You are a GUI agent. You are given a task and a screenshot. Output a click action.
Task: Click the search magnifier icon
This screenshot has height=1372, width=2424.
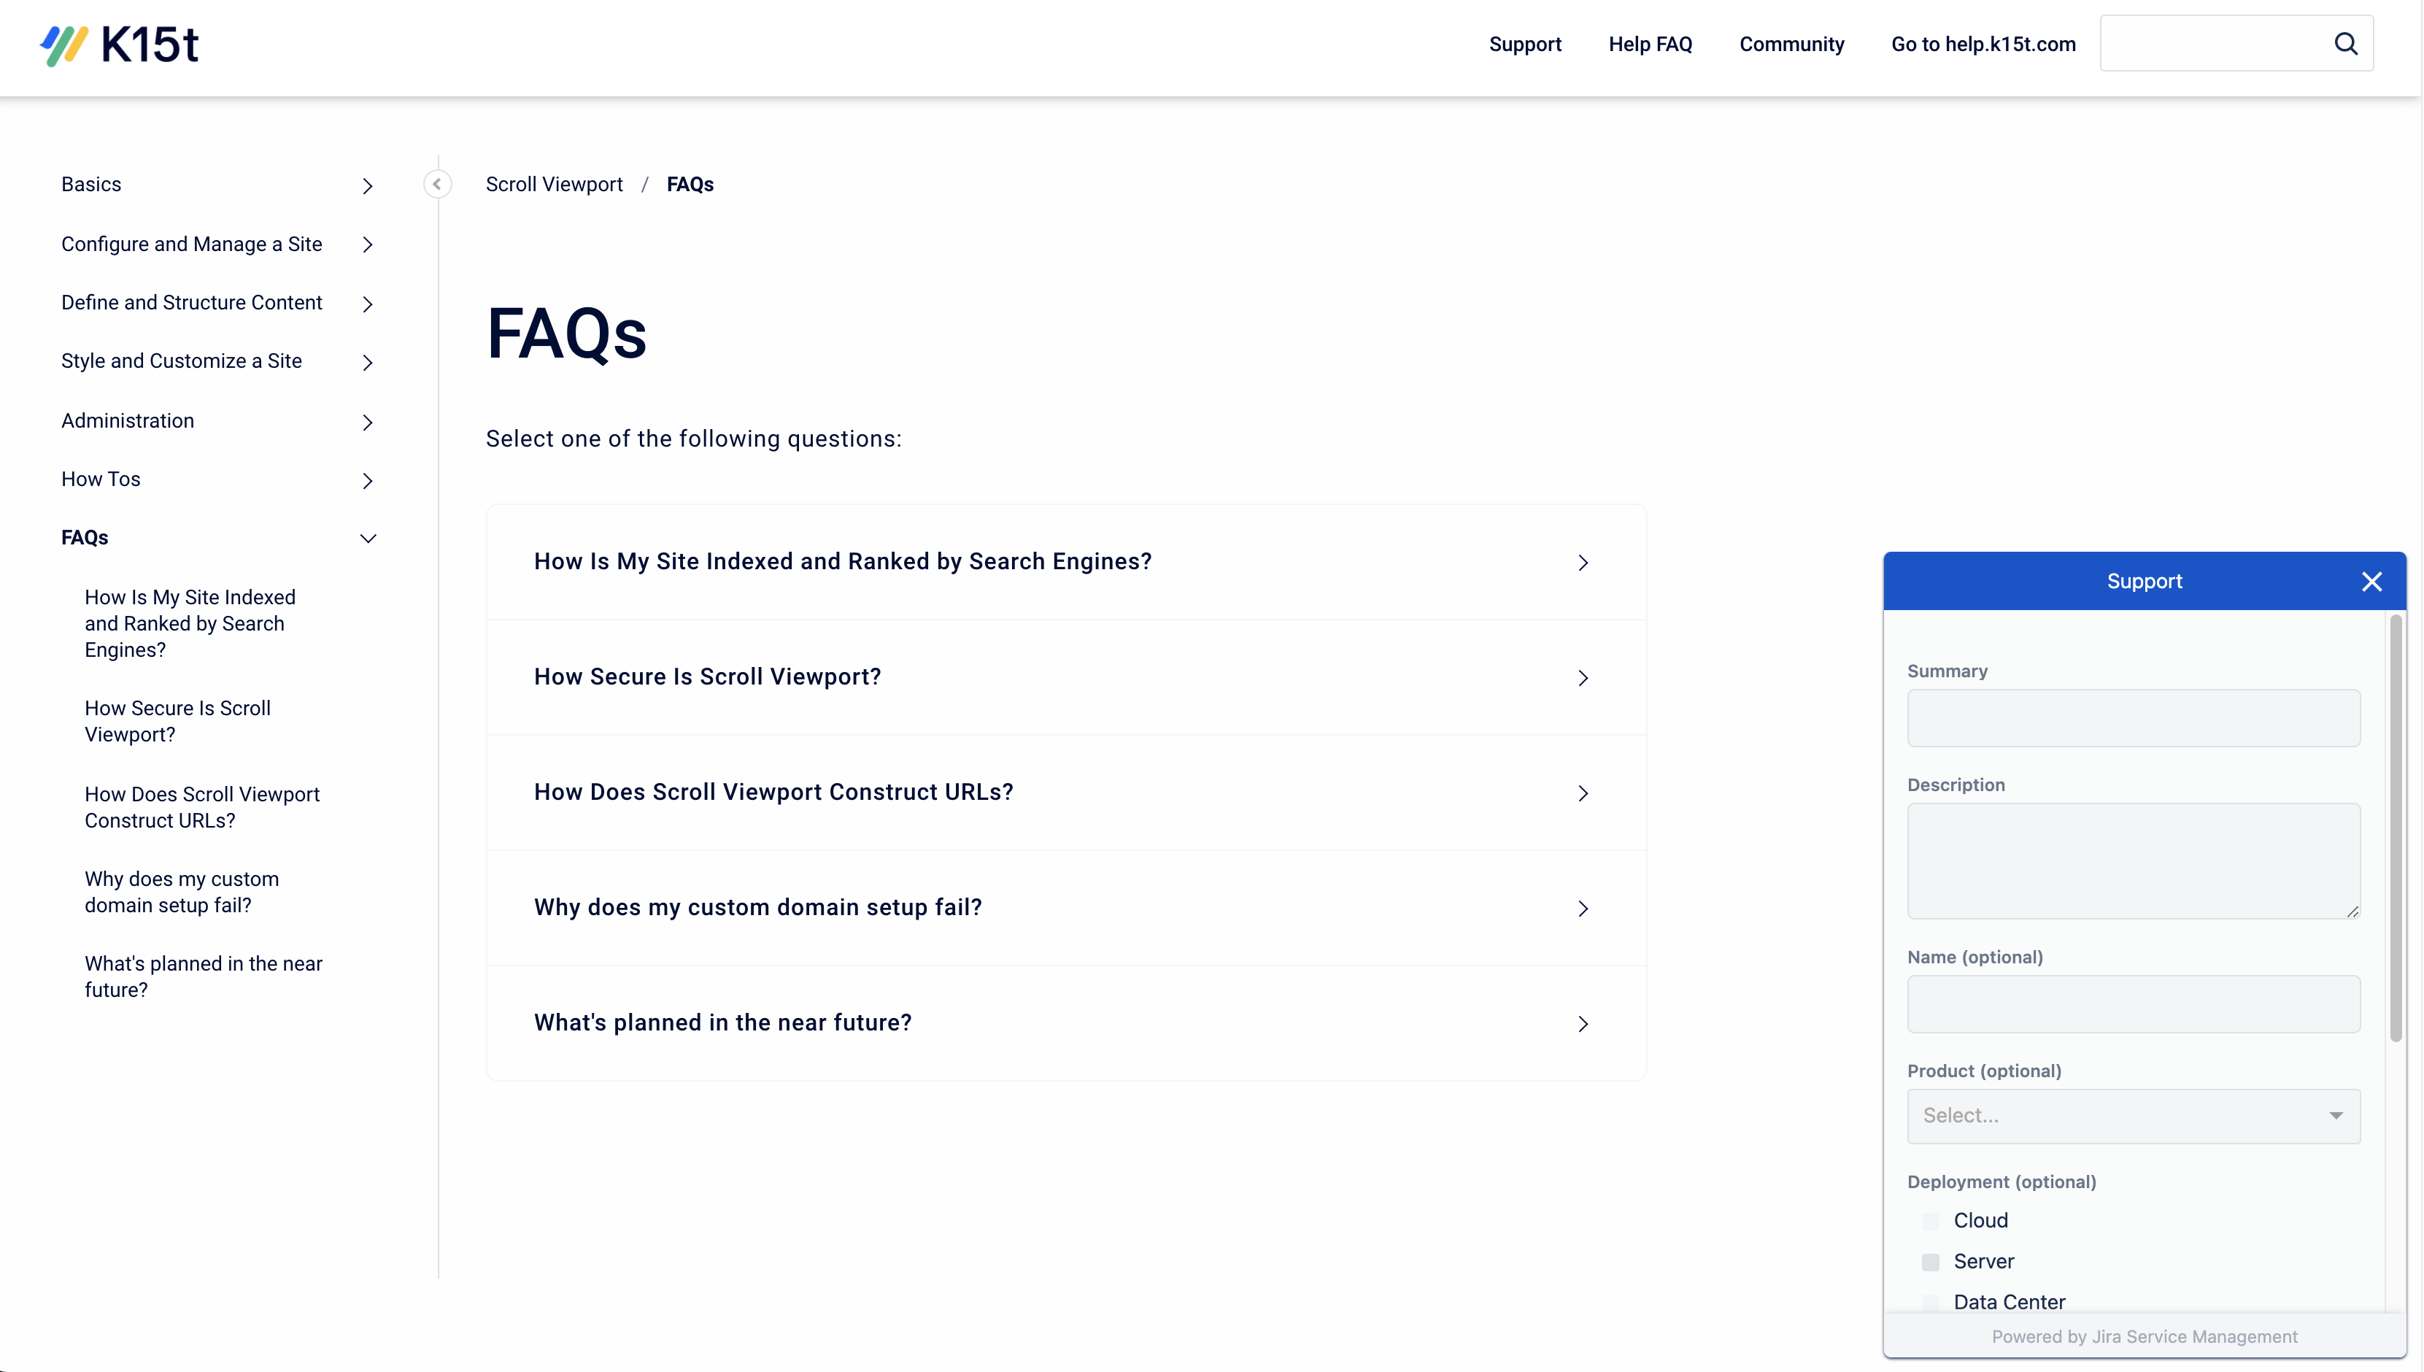click(x=2347, y=43)
